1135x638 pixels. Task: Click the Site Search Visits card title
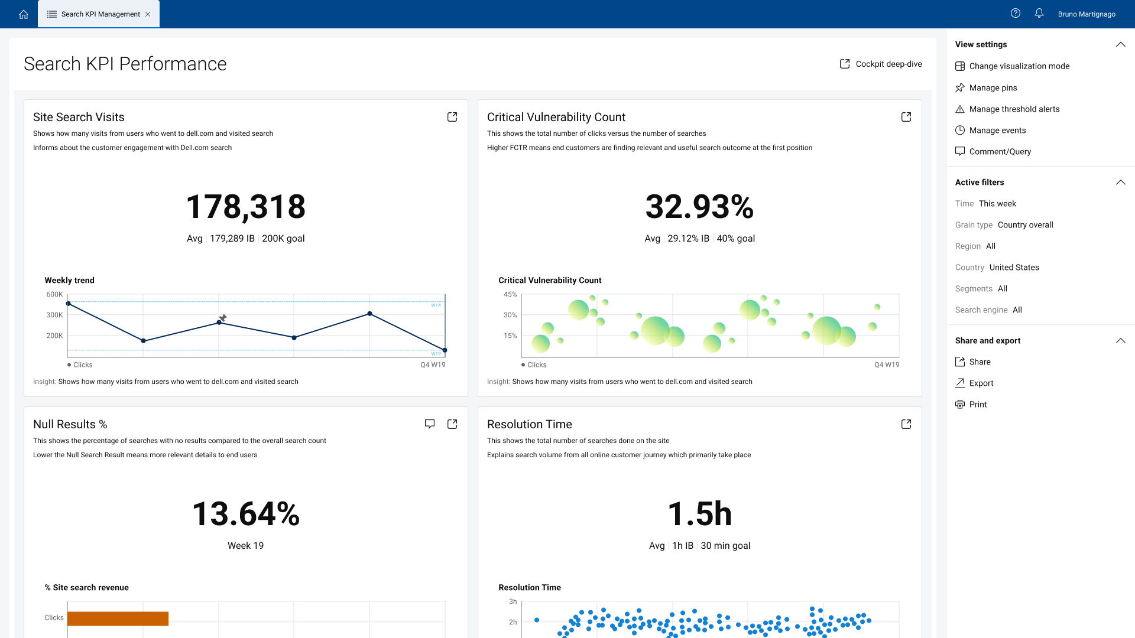coord(79,117)
